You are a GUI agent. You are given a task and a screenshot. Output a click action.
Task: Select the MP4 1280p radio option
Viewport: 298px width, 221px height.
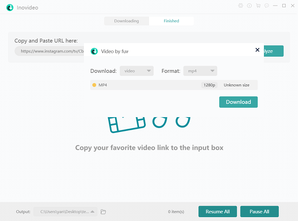(x=94, y=85)
